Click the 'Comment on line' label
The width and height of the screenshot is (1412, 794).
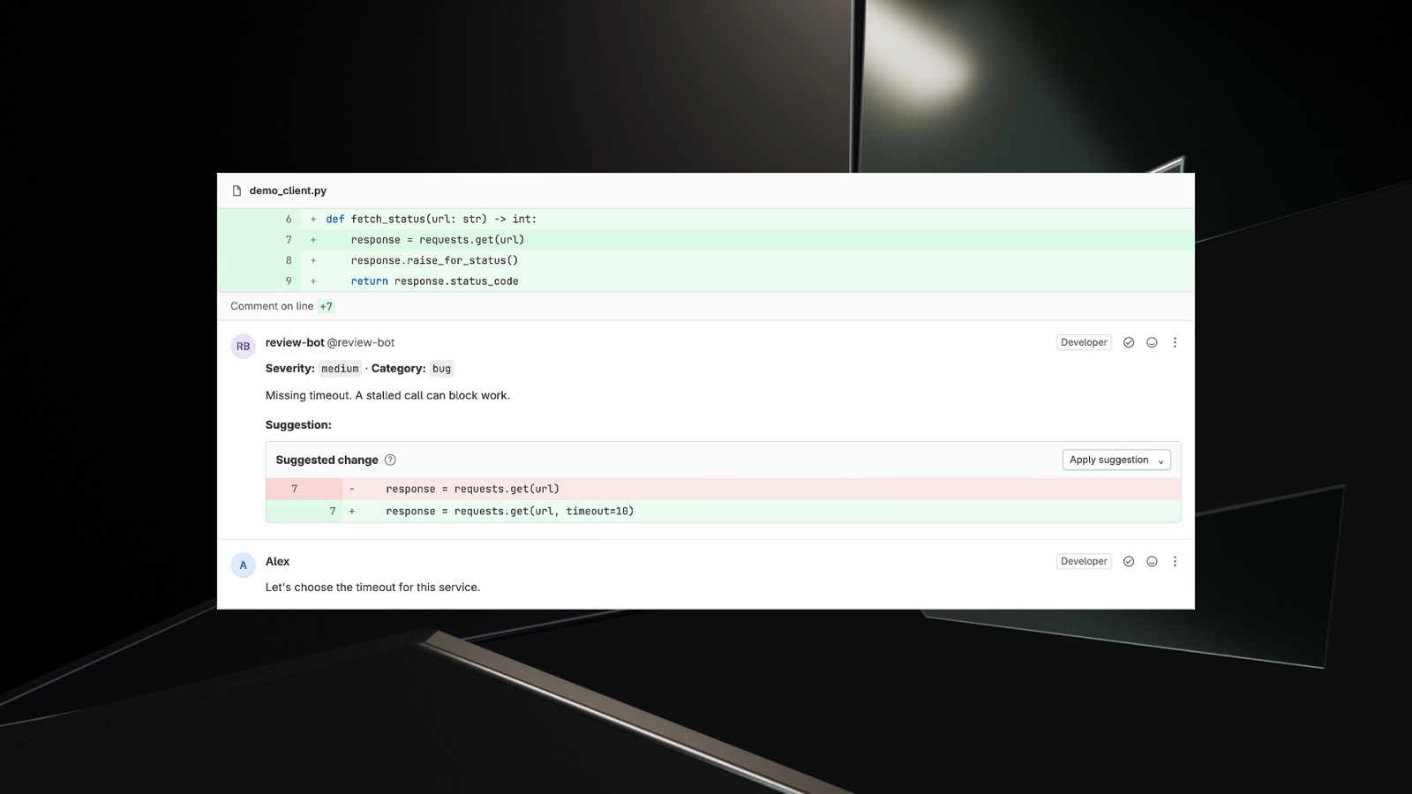click(272, 306)
